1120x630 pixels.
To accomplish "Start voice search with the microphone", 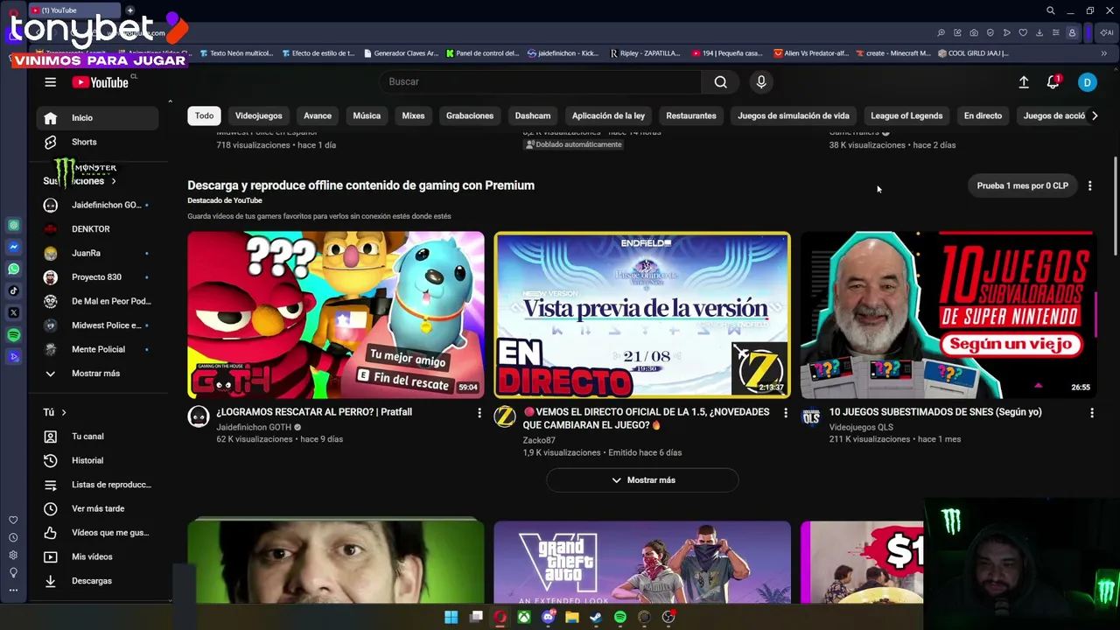I will [761, 81].
